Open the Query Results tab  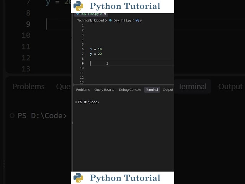104,90
